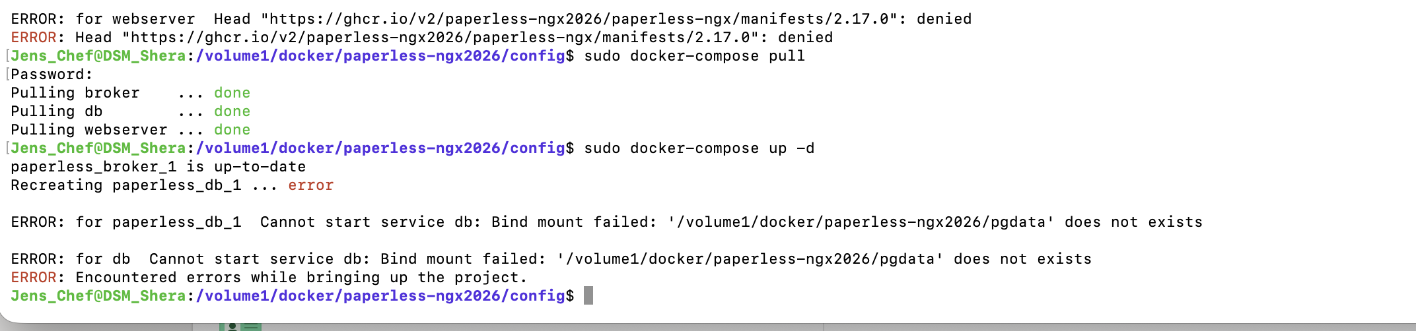Click "paperless_broker_1 is up-to-date" line
The width and height of the screenshot is (1416, 331).
point(158,166)
